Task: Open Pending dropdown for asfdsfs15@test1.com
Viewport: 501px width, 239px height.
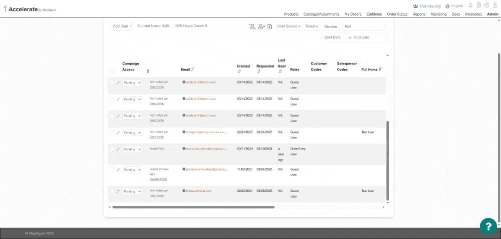Action: 132,99
